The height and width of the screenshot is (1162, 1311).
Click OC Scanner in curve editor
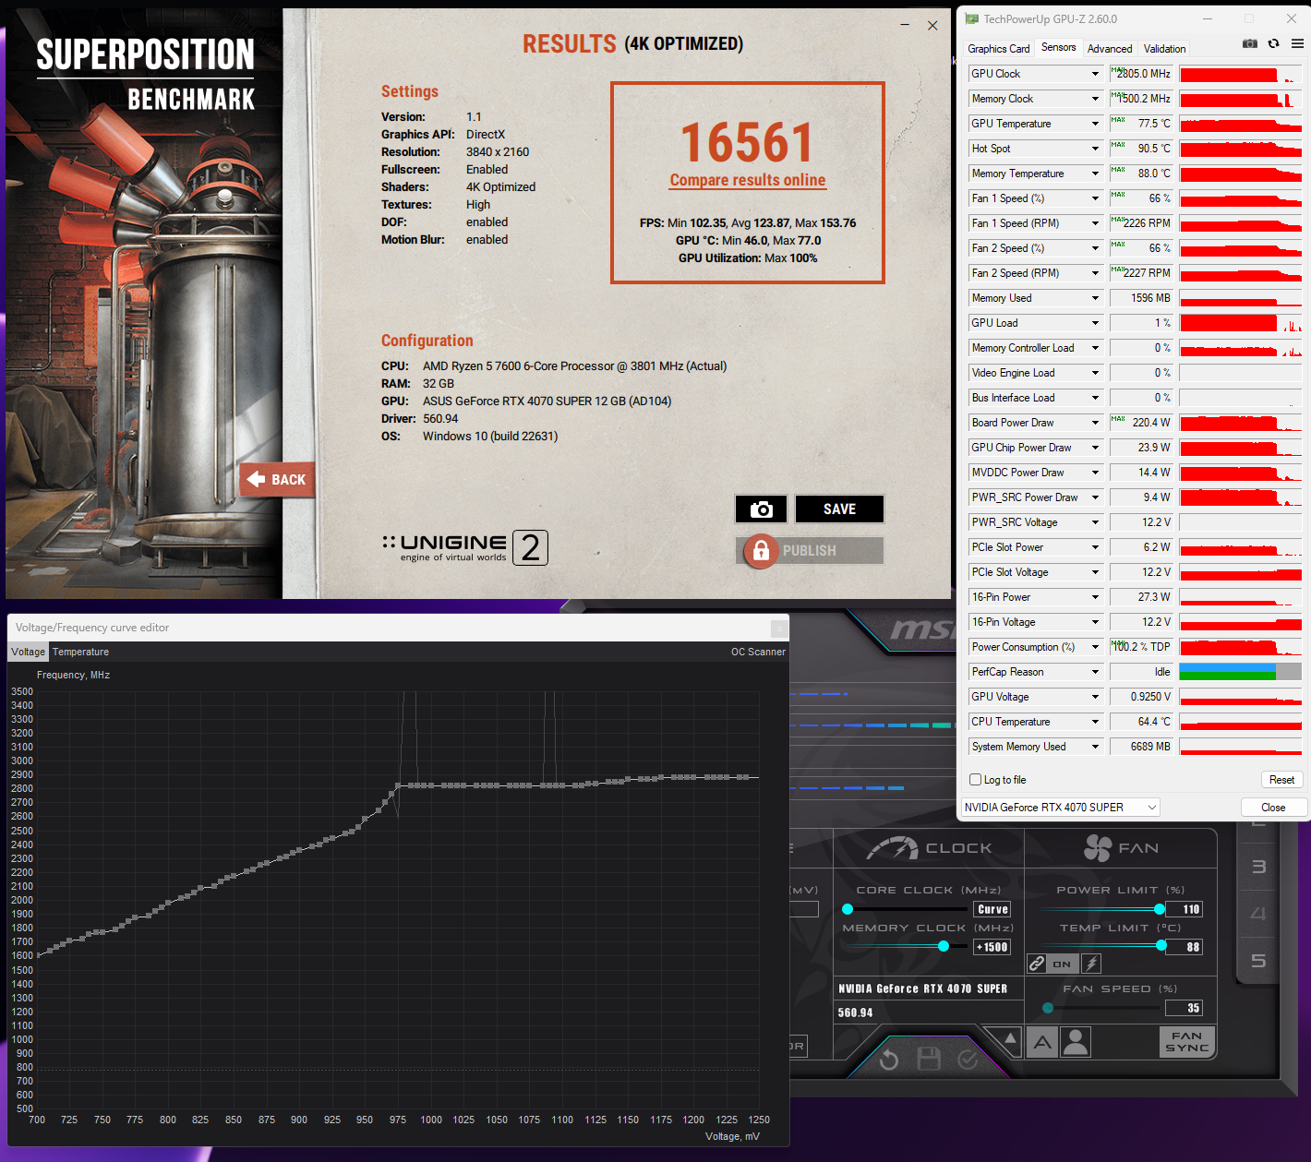758,652
